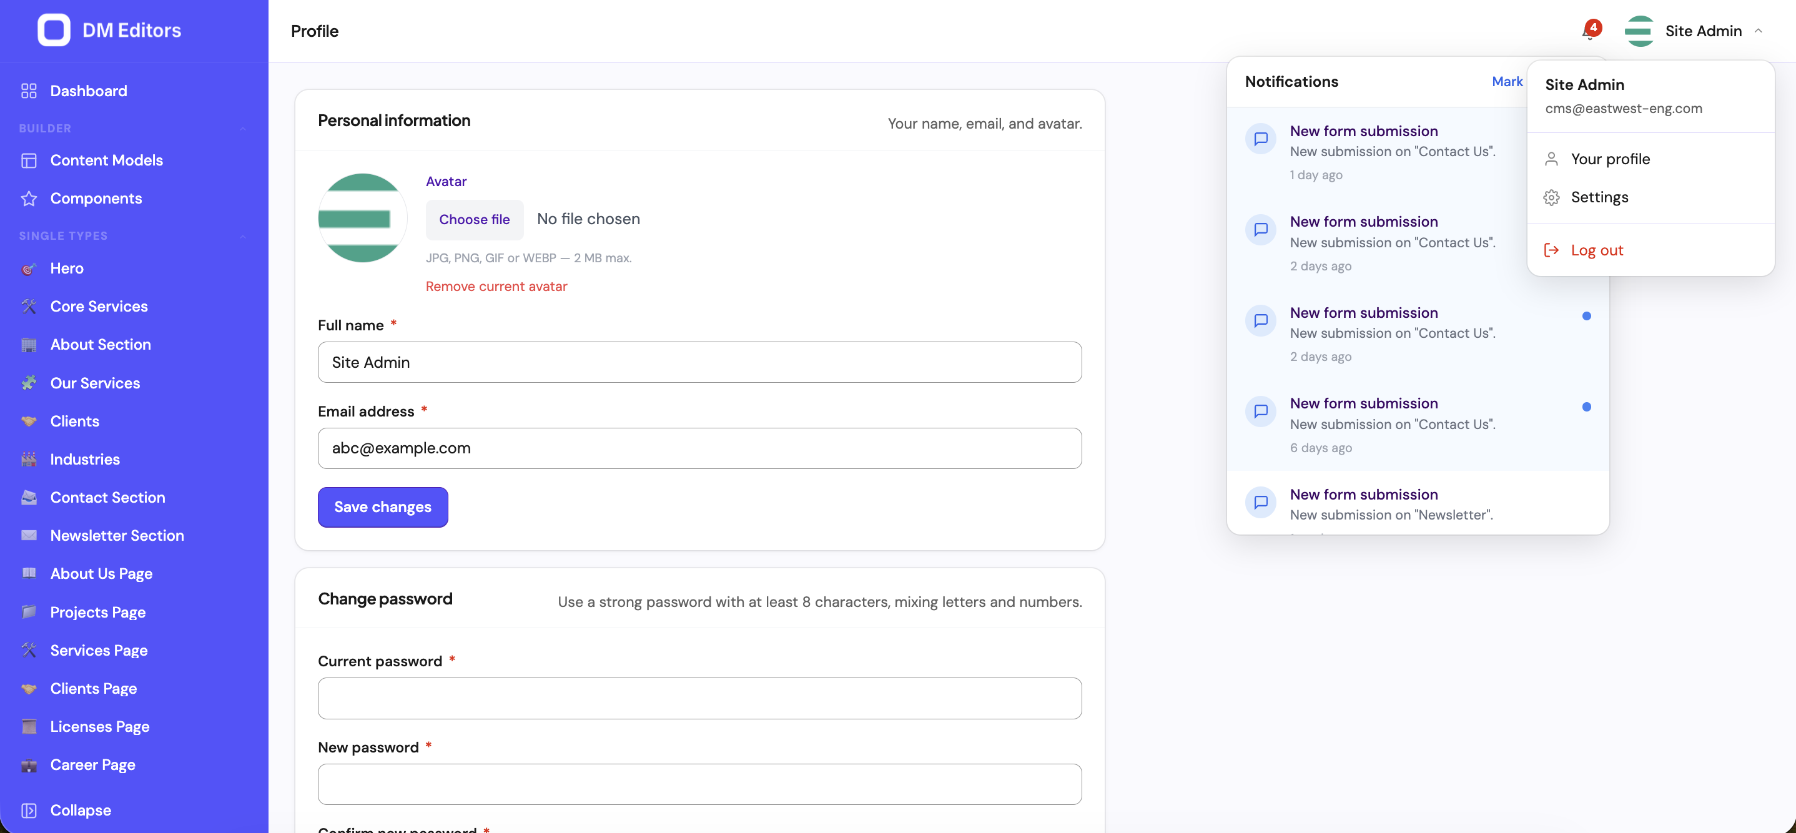Viewport: 1796px width, 833px height.
Task: Click the Industries factory icon
Action: (x=29, y=460)
